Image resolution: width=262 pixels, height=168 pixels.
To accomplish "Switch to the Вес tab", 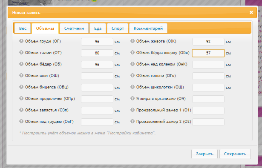I will [23, 28].
